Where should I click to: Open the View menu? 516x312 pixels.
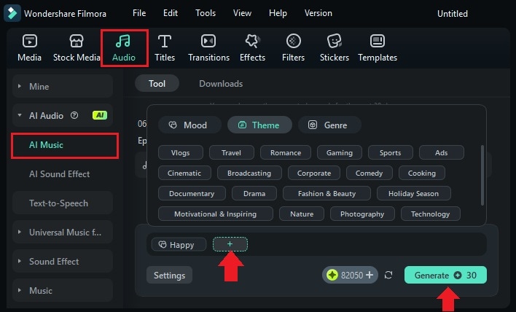click(x=242, y=13)
